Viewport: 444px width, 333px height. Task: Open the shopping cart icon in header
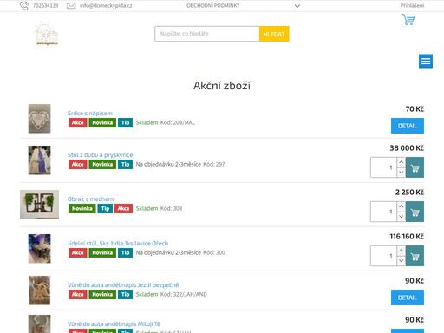point(408,20)
